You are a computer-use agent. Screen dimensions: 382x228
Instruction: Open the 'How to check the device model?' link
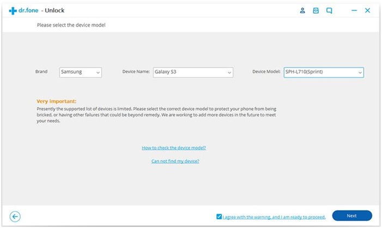tap(174, 147)
